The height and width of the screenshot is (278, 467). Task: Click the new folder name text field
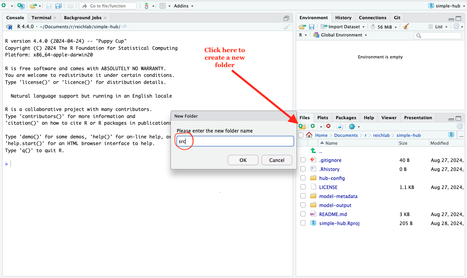(x=235, y=141)
